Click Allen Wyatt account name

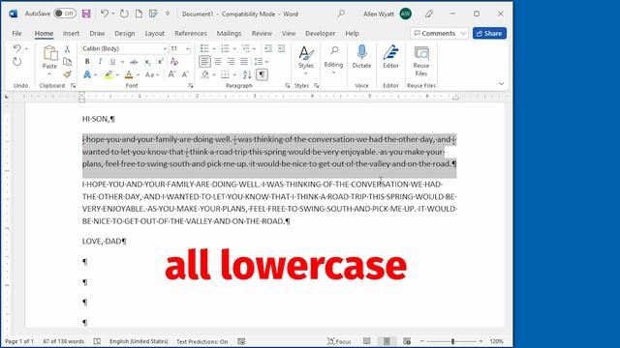[x=379, y=14]
